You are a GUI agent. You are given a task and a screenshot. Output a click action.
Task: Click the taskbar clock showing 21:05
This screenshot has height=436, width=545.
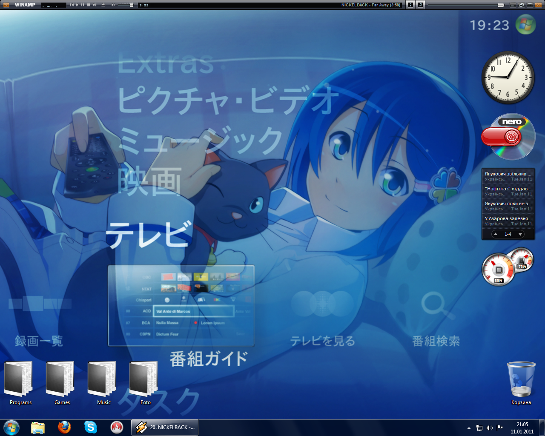tap(522, 428)
